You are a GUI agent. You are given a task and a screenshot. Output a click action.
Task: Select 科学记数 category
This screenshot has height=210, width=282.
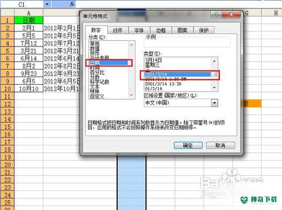100,82
